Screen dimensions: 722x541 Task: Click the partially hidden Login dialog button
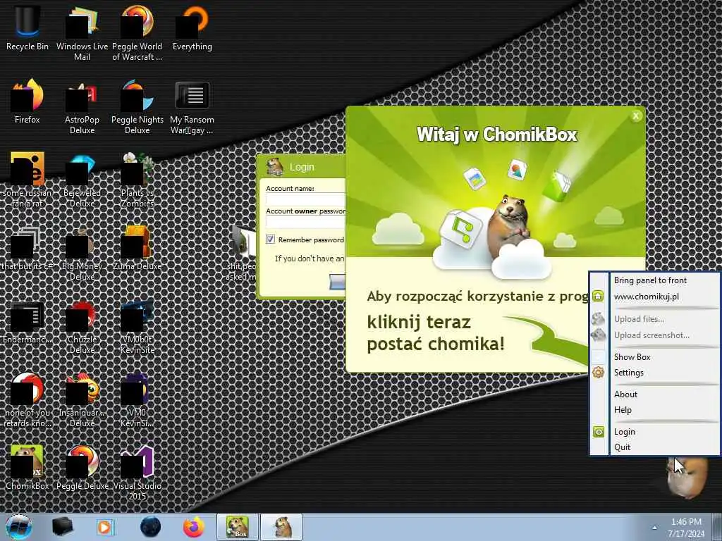coord(338,282)
